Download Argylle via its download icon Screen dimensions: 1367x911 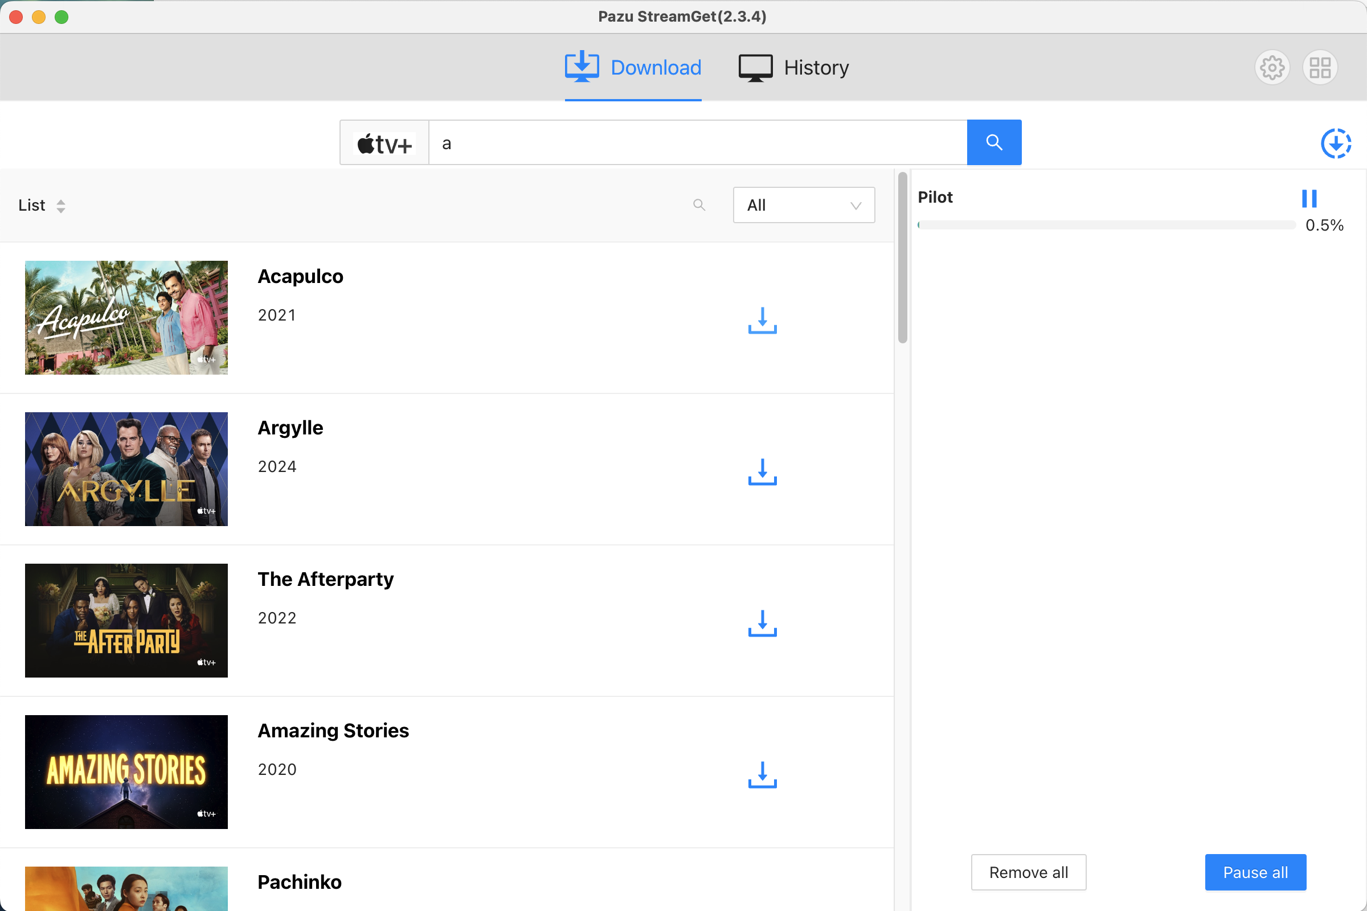763,472
